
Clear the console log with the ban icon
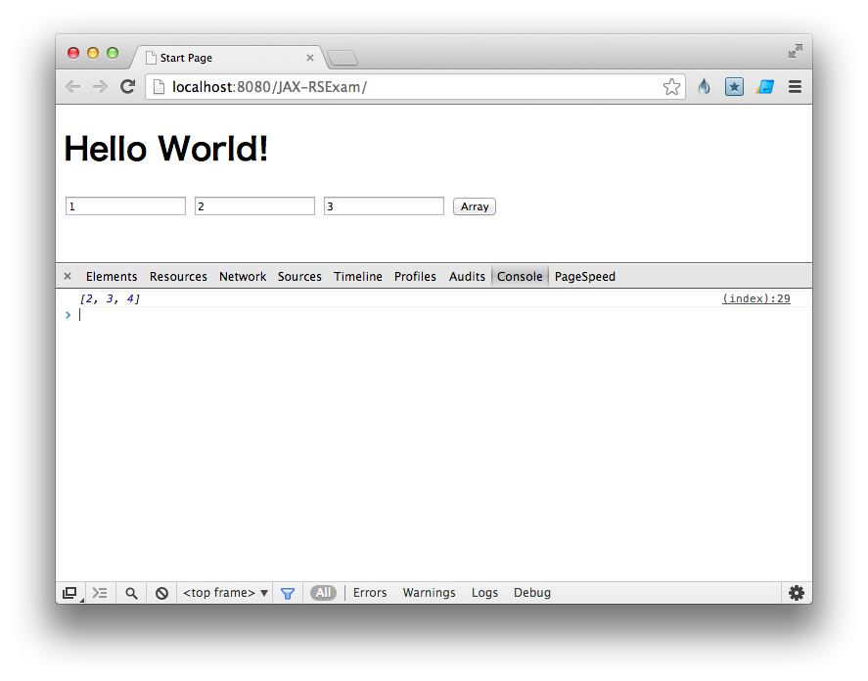click(161, 593)
